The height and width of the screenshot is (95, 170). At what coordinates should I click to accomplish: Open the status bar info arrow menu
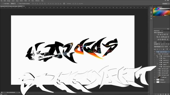[19, 92]
